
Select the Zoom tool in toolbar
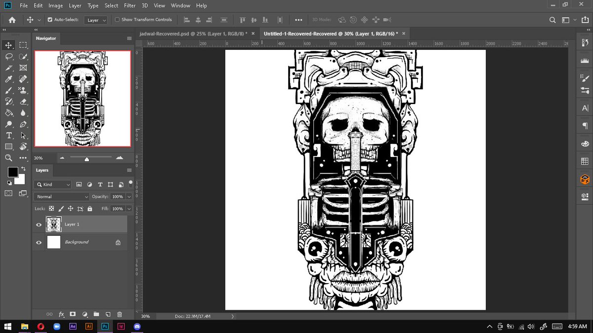pos(8,158)
